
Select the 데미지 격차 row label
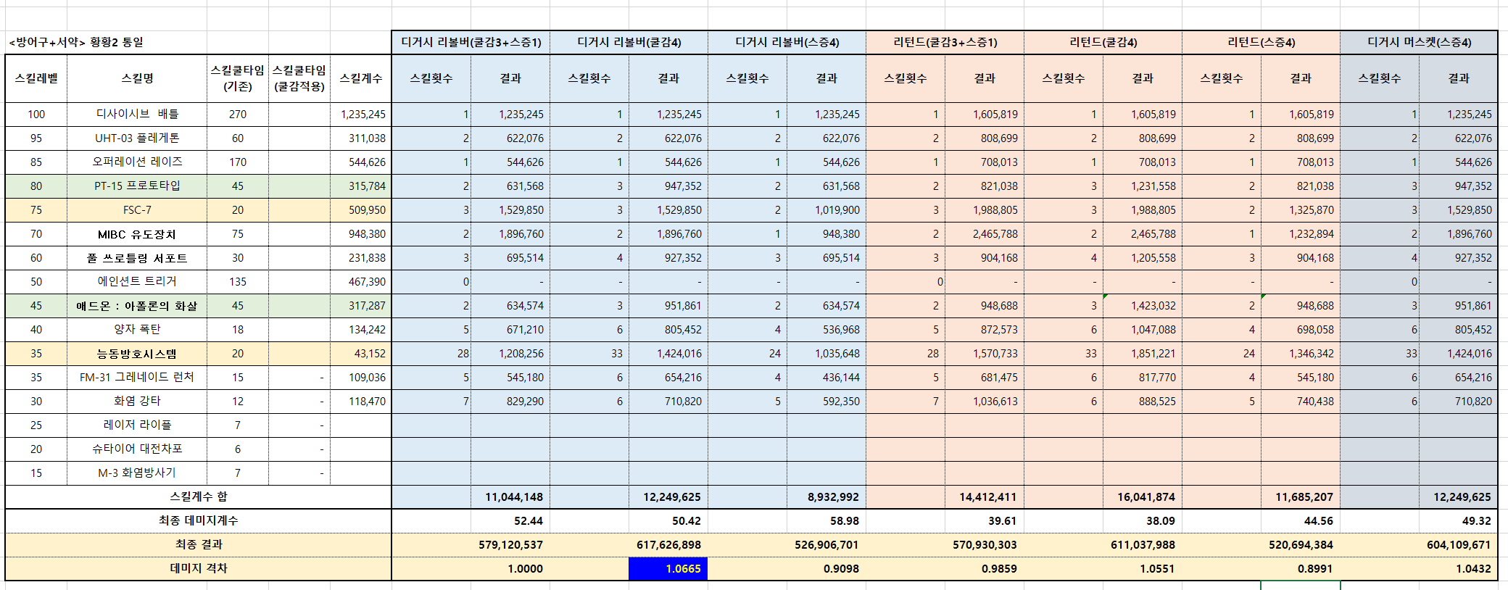(198, 568)
